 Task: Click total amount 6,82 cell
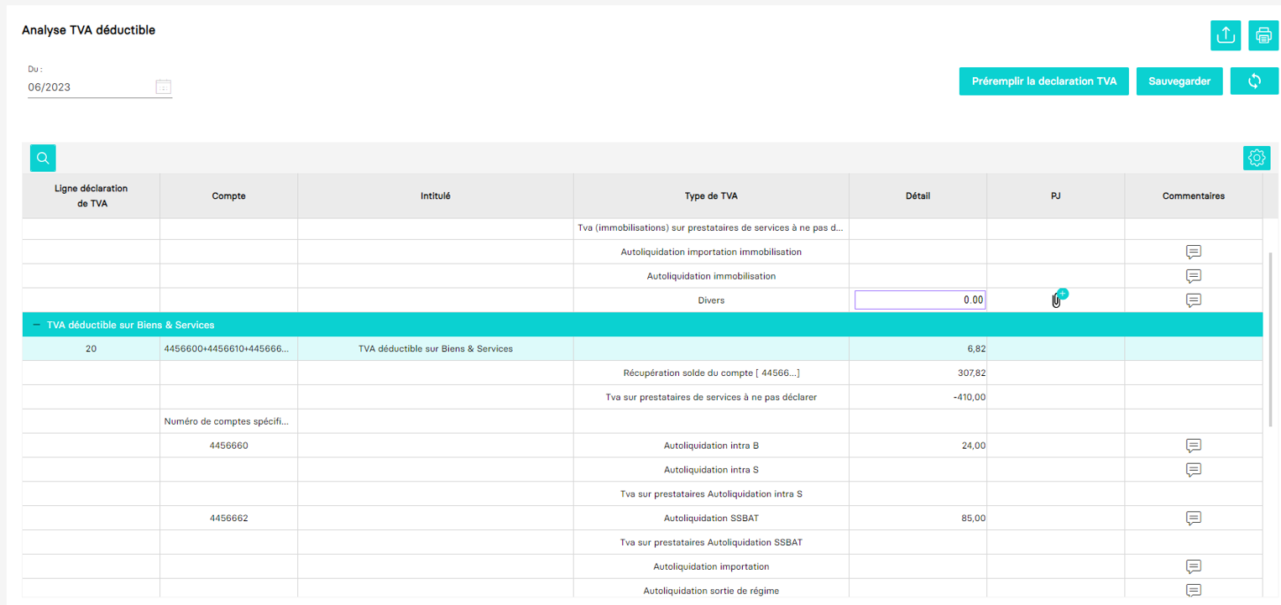click(918, 348)
